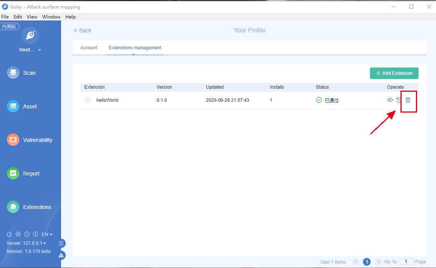Maximize the Goby window
436x268 pixels.
coord(411,7)
